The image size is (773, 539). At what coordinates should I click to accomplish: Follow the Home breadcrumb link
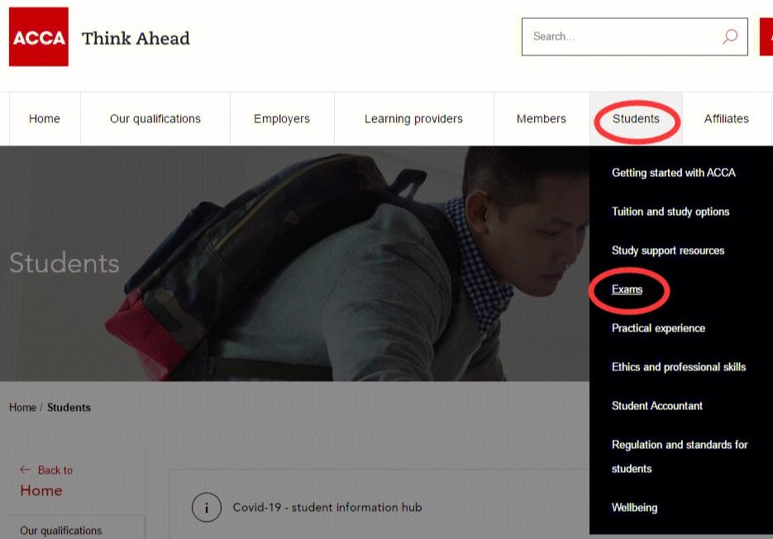[x=22, y=408]
